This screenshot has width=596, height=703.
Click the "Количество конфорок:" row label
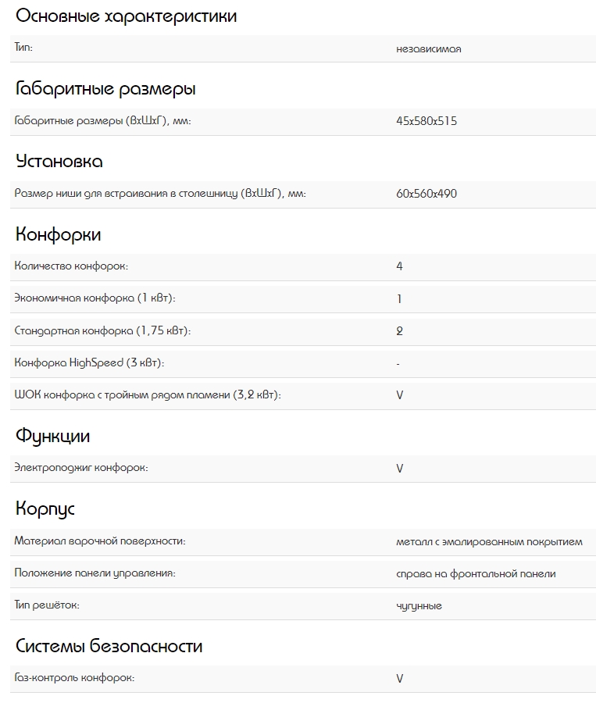71,266
